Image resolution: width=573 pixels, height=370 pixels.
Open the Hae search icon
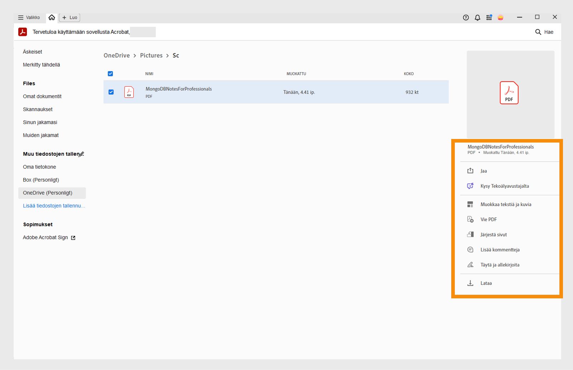[538, 32]
